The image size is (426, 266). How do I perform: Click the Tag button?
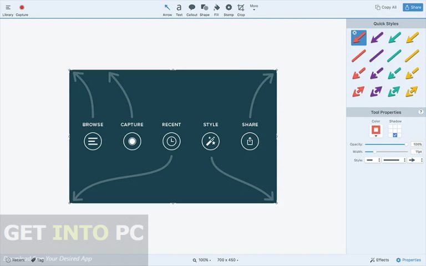pos(38,260)
